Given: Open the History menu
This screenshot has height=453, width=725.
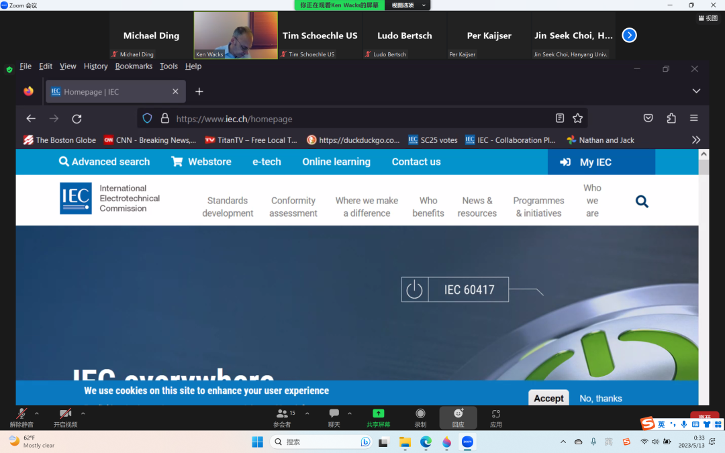Looking at the screenshot, I should (x=95, y=66).
